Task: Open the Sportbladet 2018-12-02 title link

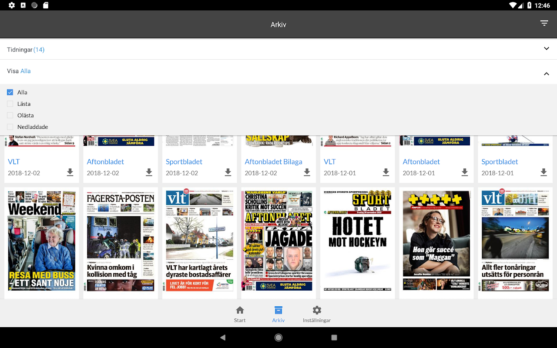Action: [x=184, y=161]
